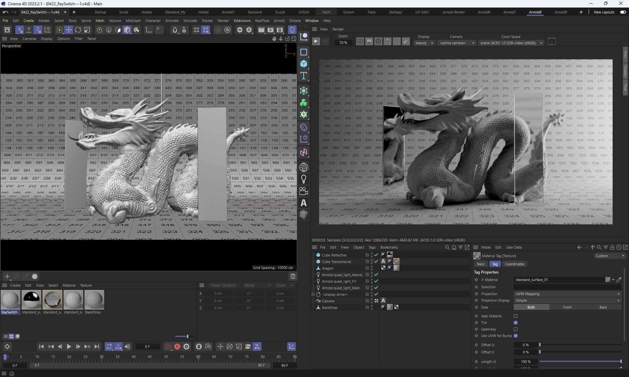This screenshot has width=629, height=377.
Task: Open the Projection UVW Mapping dropdown
Action: pos(567,294)
